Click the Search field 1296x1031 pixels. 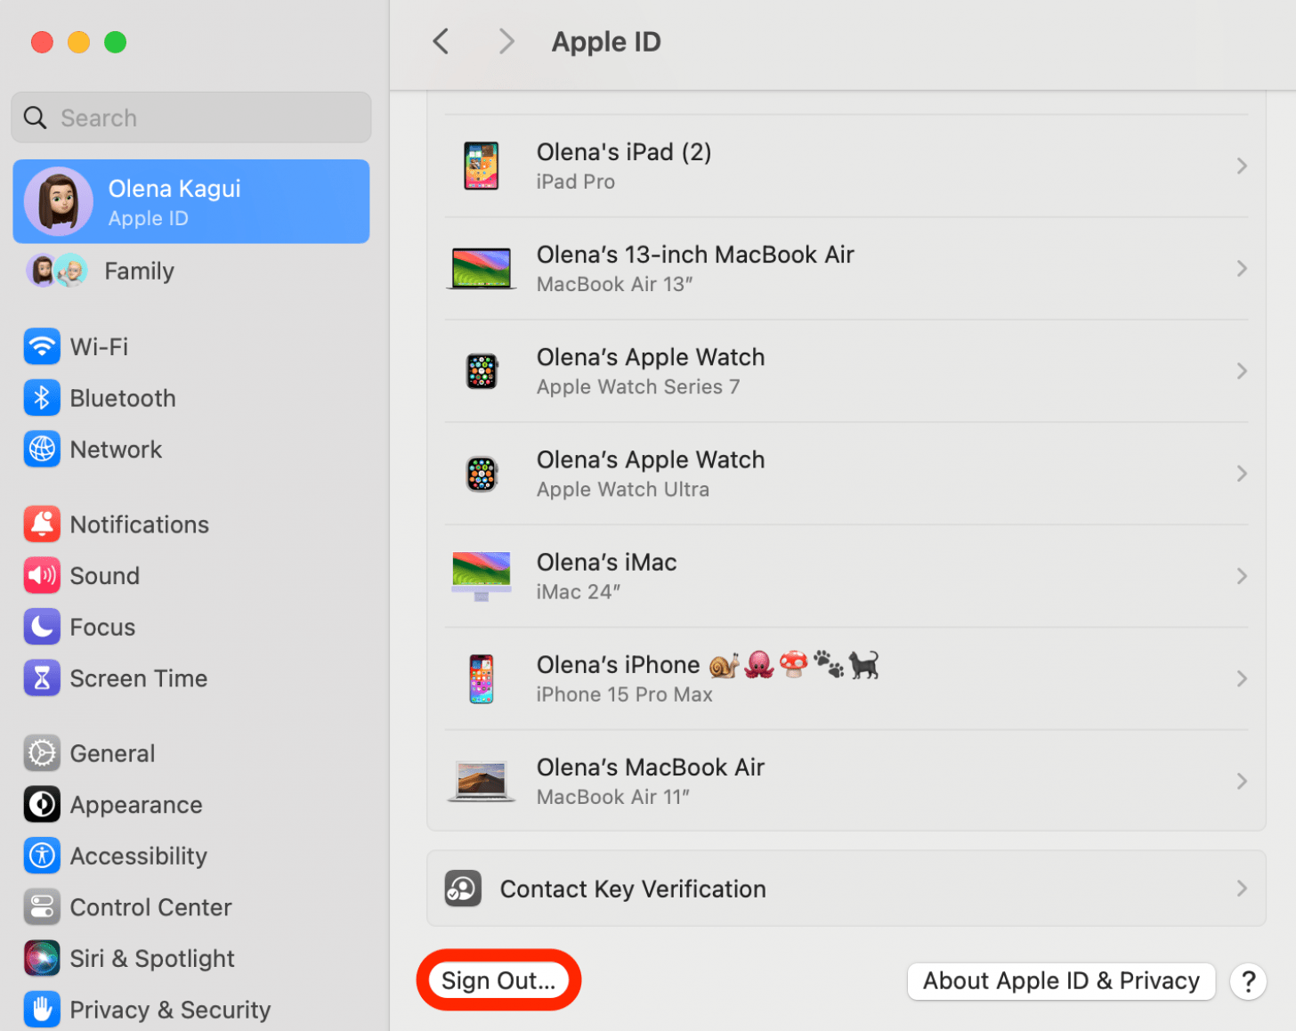click(190, 117)
